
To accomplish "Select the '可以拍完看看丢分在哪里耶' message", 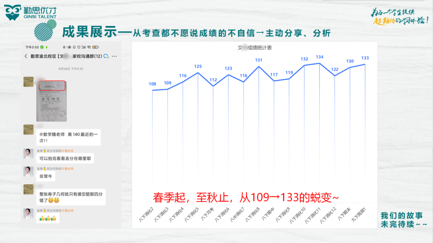I will [65, 159].
